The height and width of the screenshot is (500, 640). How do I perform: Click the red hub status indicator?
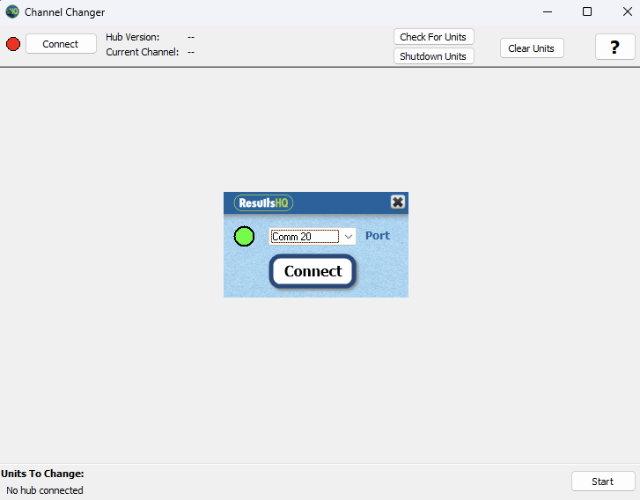click(13, 44)
